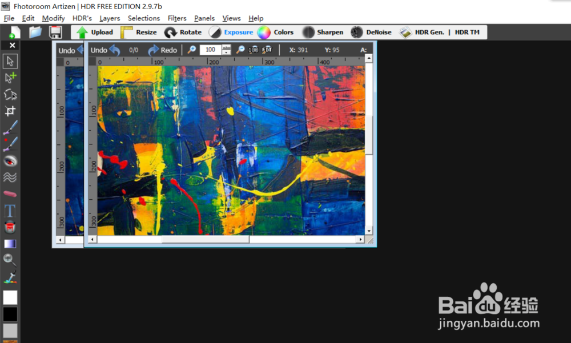Click the zoom percentage input field
Image resolution: width=571 pixels, height=343 pixels.
pyautogui.click(x=210, y=50)
